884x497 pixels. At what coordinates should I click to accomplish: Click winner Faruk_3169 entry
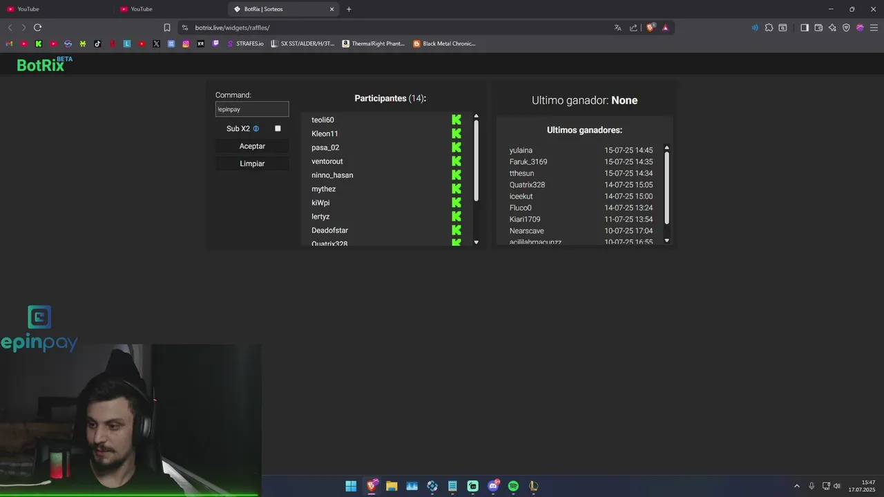528,162
